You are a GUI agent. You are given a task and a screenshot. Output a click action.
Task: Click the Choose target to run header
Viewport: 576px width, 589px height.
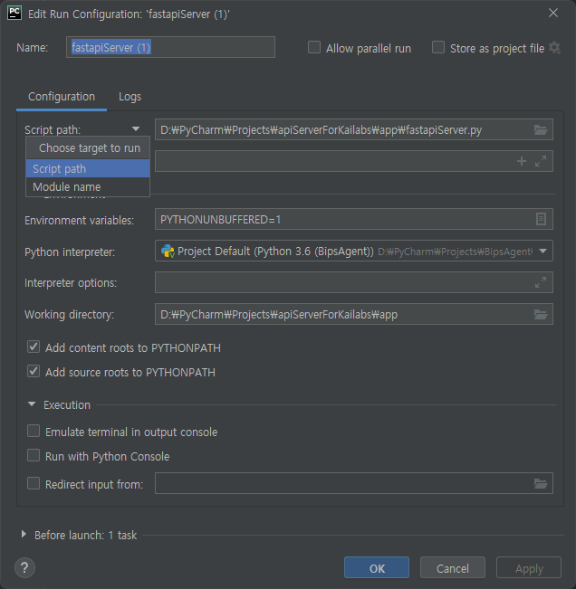click(x=90, y=148)
